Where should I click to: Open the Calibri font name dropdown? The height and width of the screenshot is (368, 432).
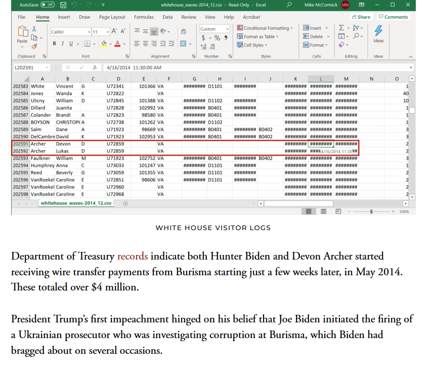pos(89,32)
